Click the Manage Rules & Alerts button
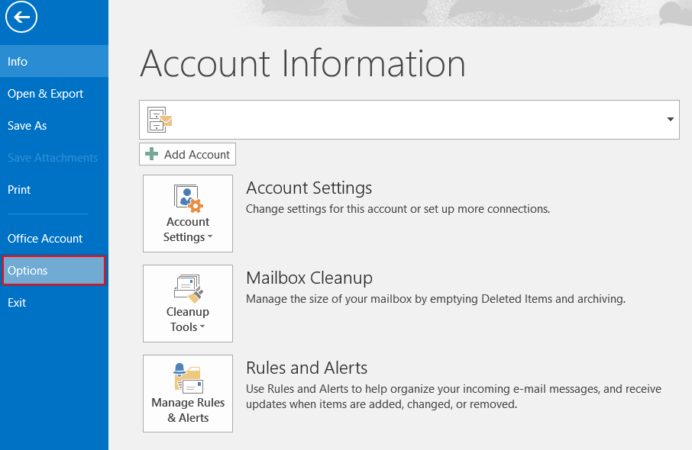The image size is (692, 450). pos(187,393)
